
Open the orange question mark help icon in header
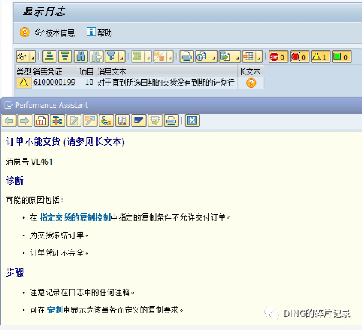point(24,32)
